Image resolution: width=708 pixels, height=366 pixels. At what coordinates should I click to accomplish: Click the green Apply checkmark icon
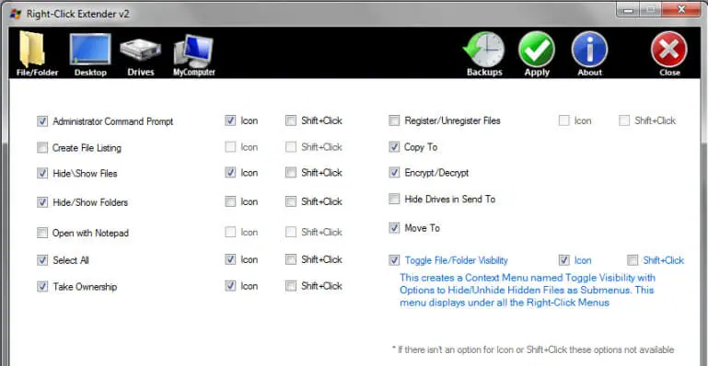click(537, 50)
